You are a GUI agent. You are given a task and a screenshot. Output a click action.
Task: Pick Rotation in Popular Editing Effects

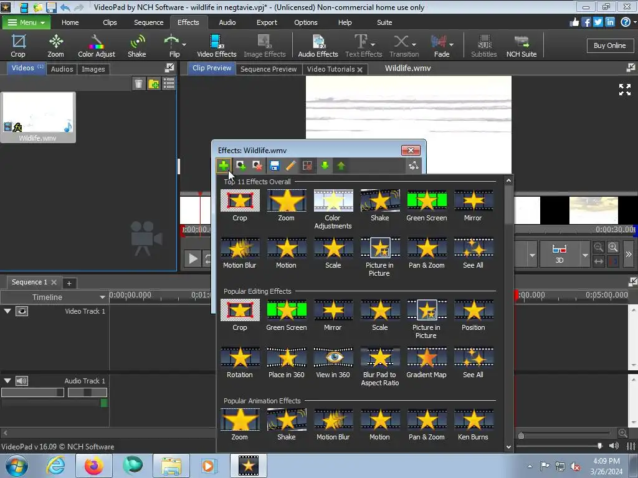240,363
